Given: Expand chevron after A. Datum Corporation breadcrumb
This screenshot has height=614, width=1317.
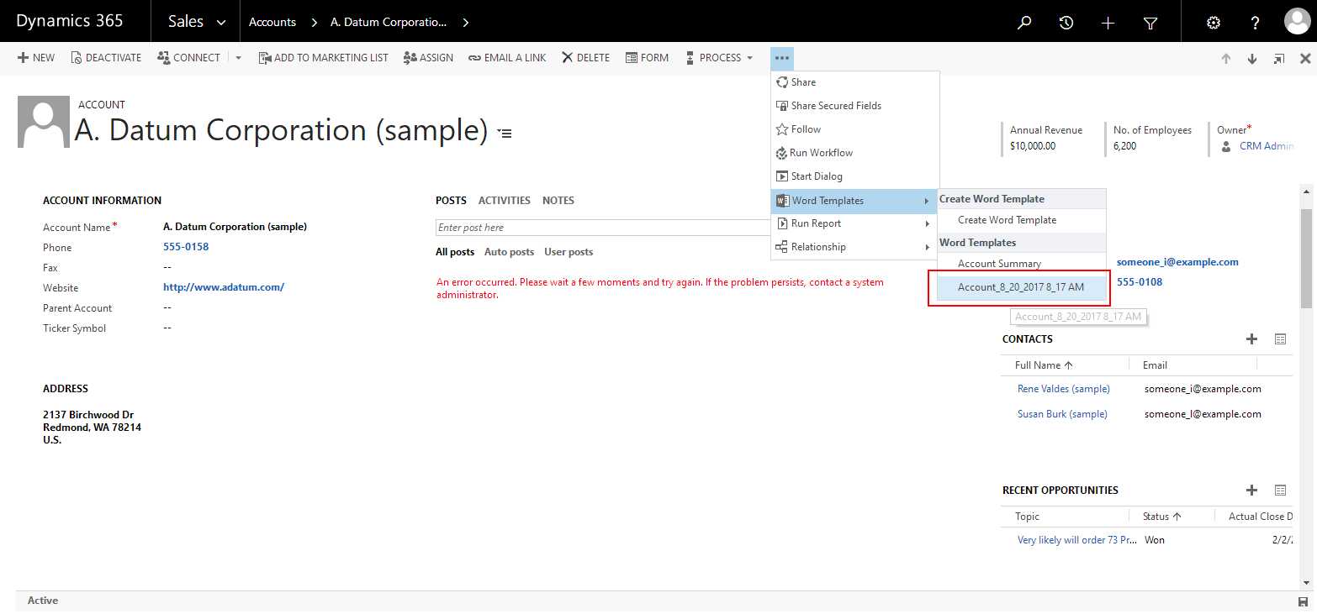Looking at the screenshot, I should [466, 23].
